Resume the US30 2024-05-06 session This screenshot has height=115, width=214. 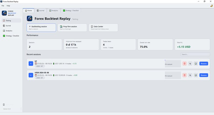204,75
